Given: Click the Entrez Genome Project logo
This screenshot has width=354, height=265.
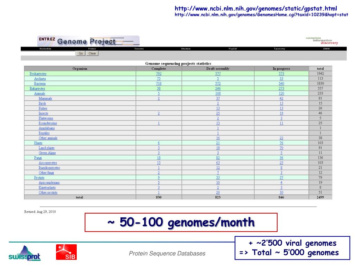Looking at the screenshot, I should pyautogui.click(x=88, y=41).
